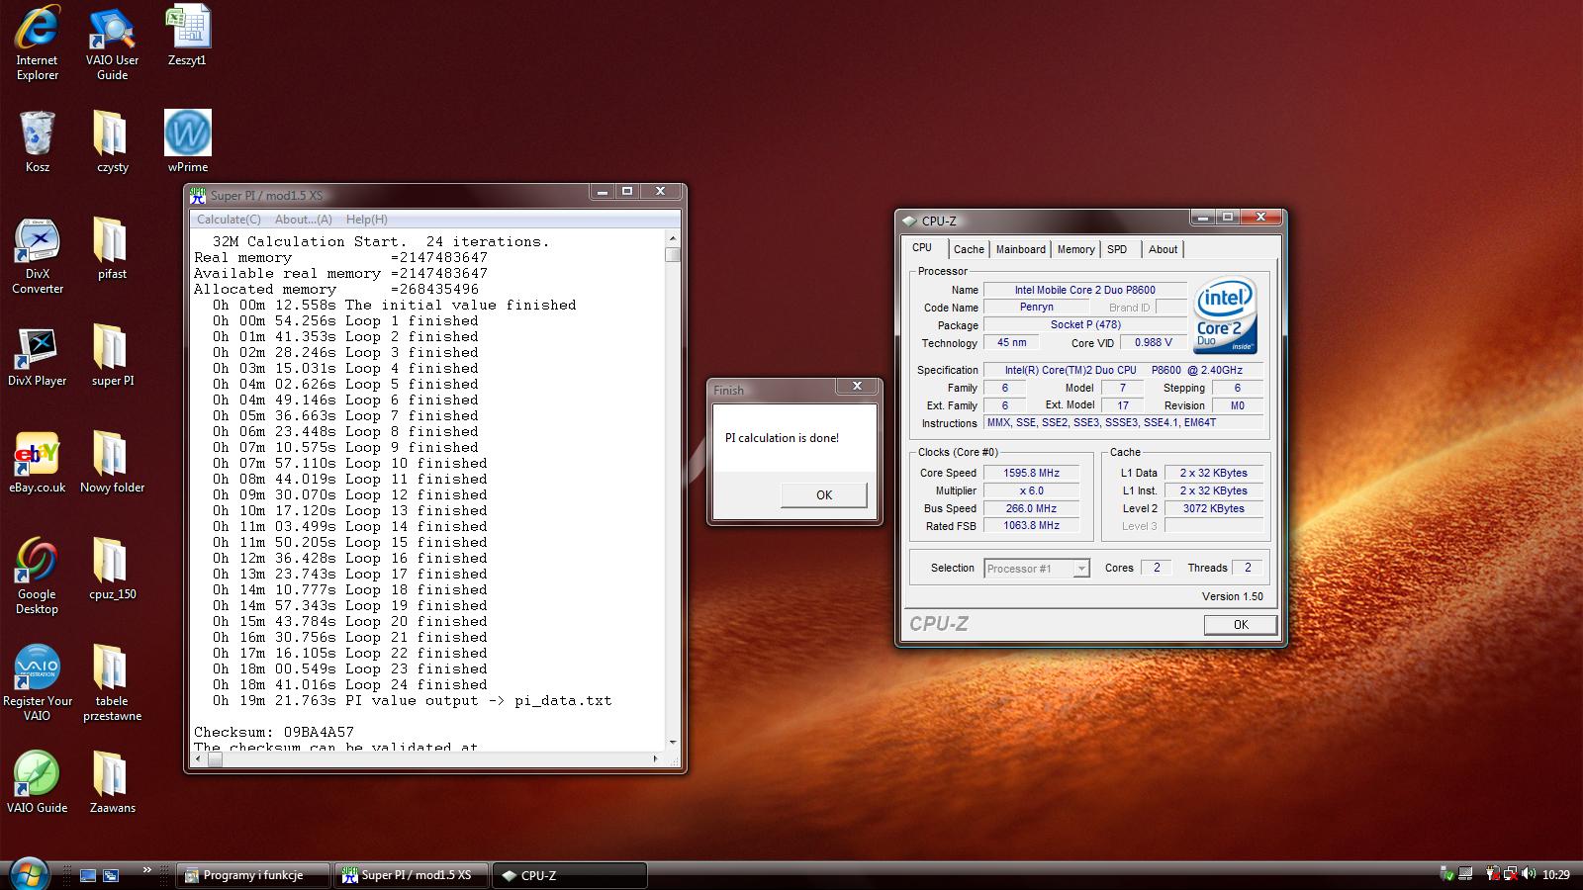Select the Nowy folder icon
The width and height of the screenshot is (1583, 890).
[112, 462]
